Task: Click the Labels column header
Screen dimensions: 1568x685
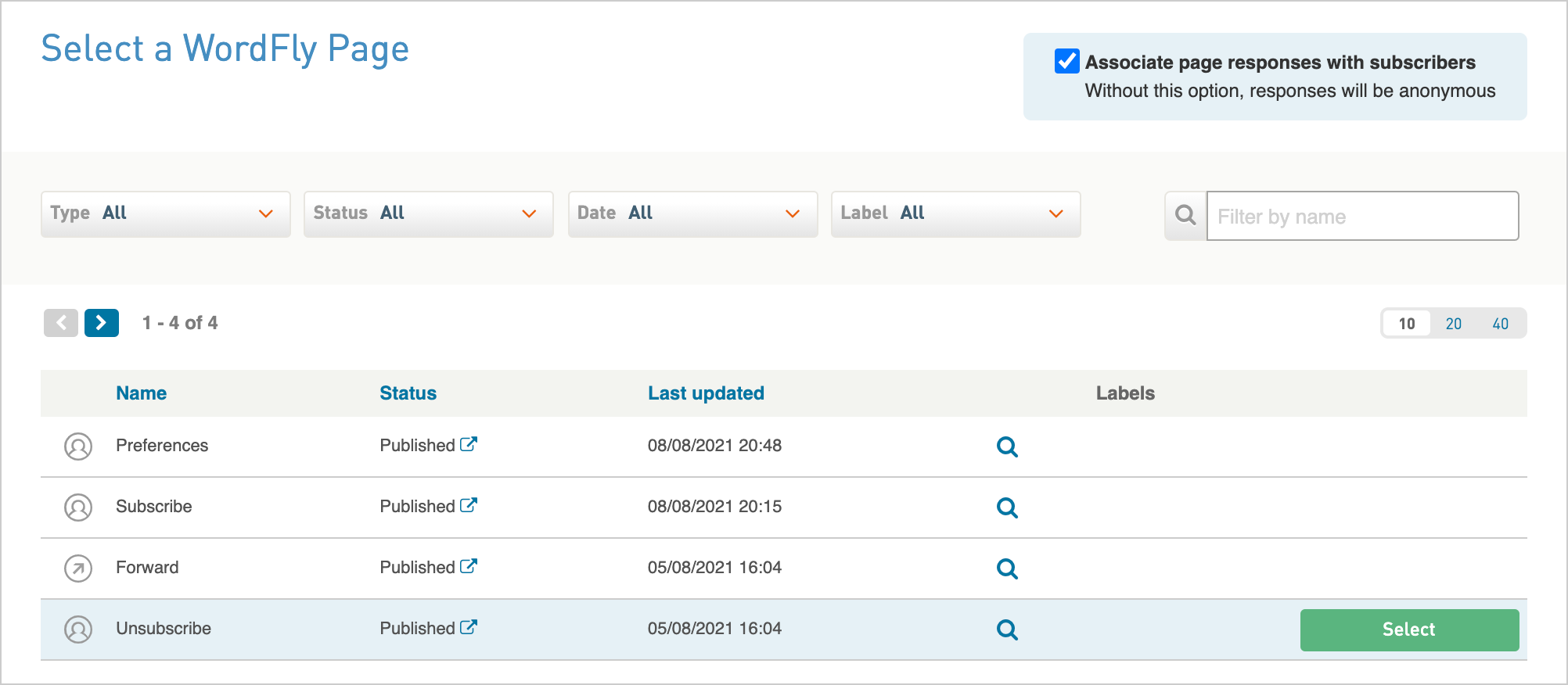Action: [x=1125, y=393]
